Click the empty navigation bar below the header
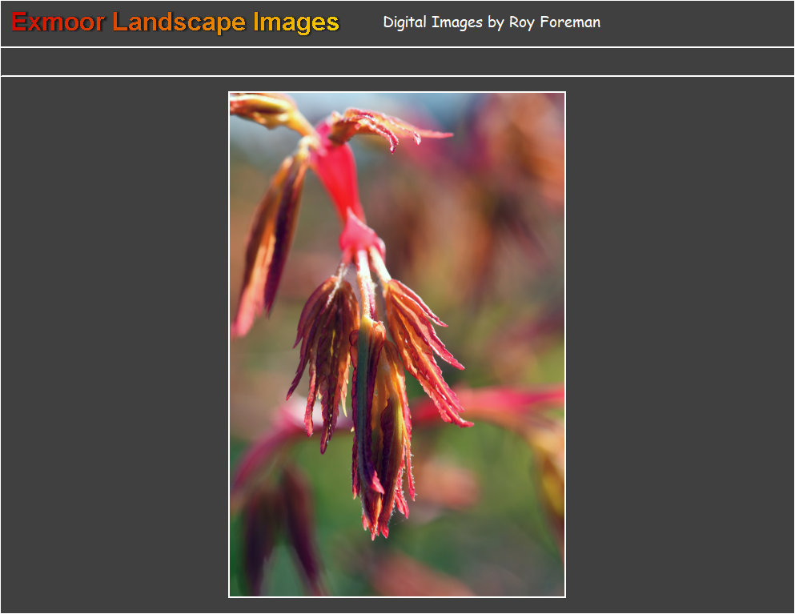 coord(397,60)
